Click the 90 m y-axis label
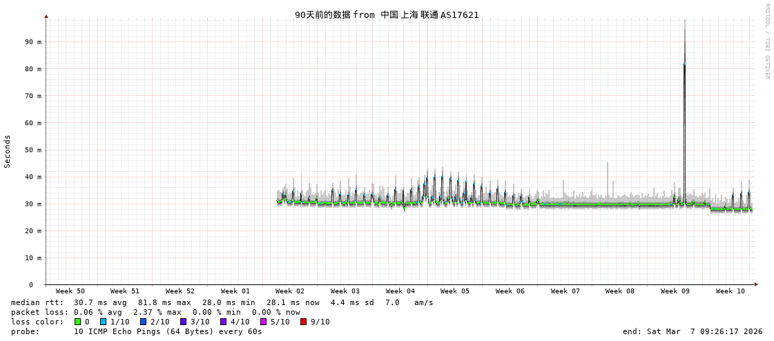Image resolution: width=774 pixels, height=341 pixels. point(34,42)
